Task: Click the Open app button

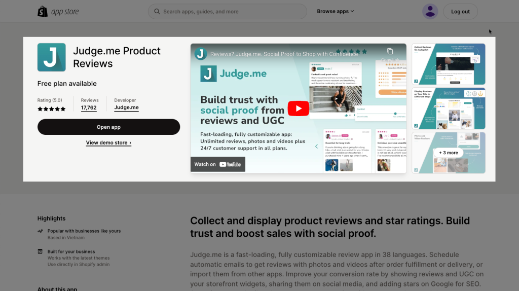Action: click(x=108, y=127)
